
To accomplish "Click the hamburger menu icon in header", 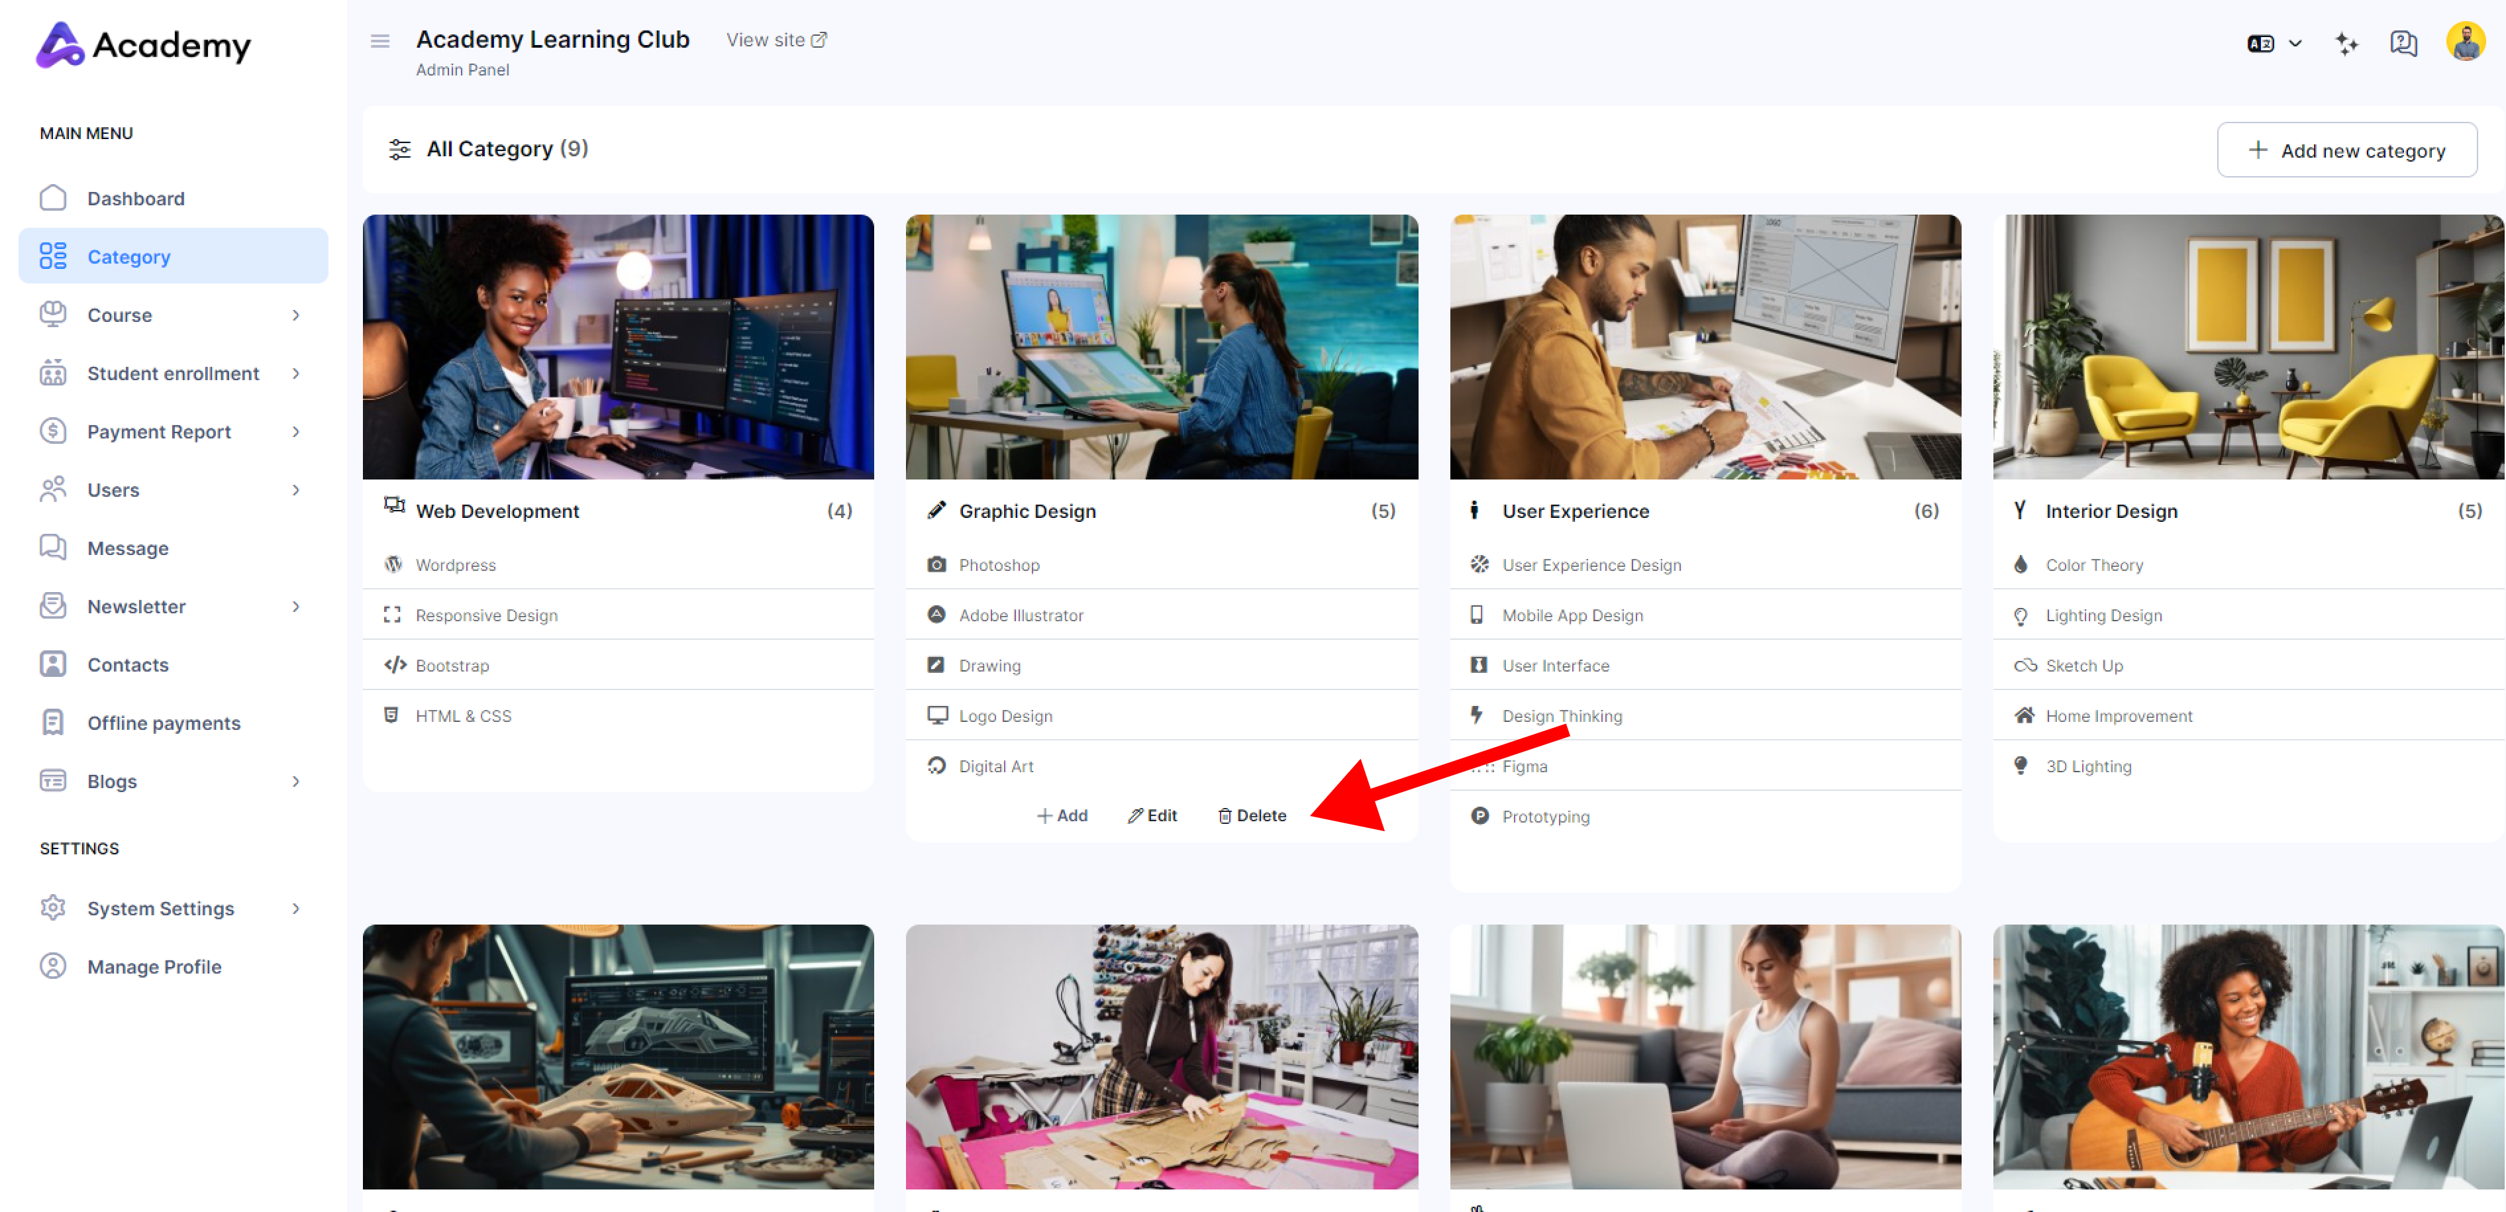I will (x=379, y=41).
